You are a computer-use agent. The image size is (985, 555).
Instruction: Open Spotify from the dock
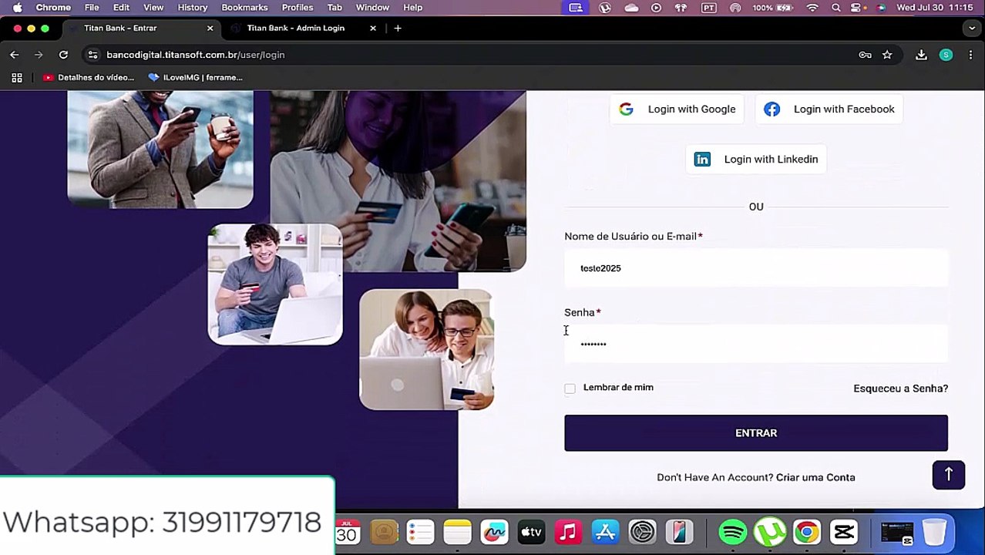click(733, 532)
